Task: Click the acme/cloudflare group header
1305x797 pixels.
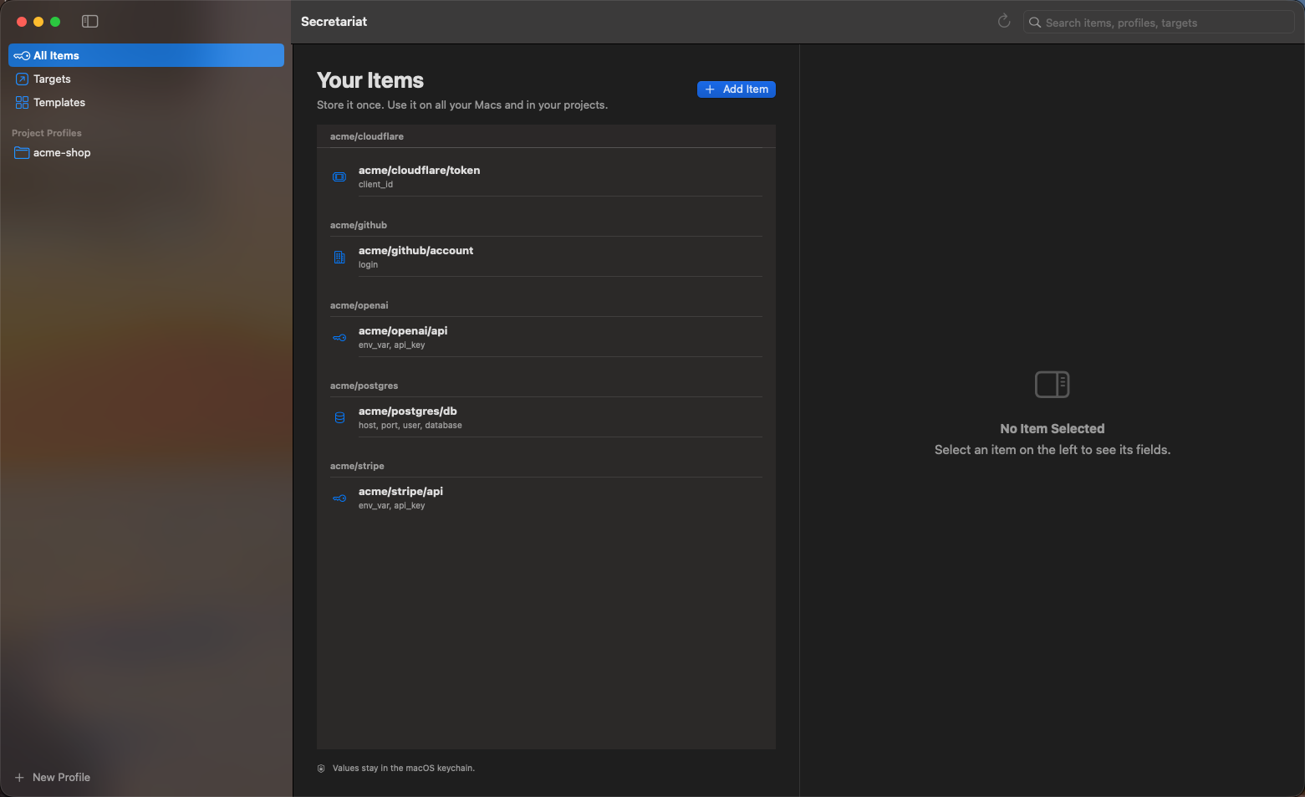Action: click(367, 137)
